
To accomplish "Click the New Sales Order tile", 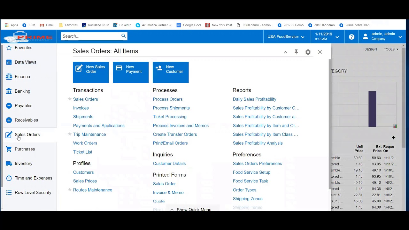I will coord(91,73).
